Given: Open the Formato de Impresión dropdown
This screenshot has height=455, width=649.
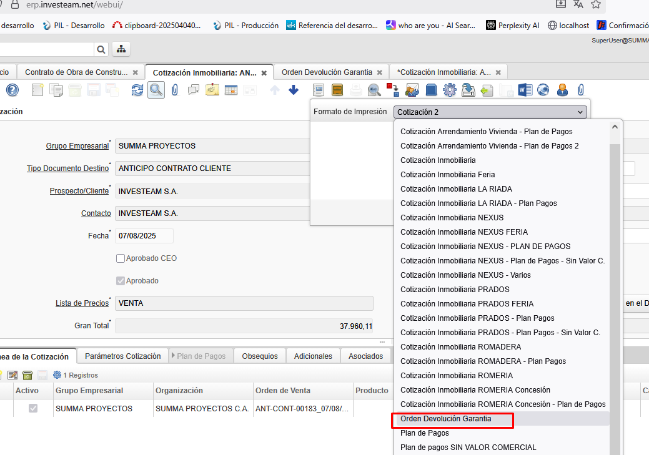Looking at the screenshot, I should pyautogui.click(x=490, y=112).
